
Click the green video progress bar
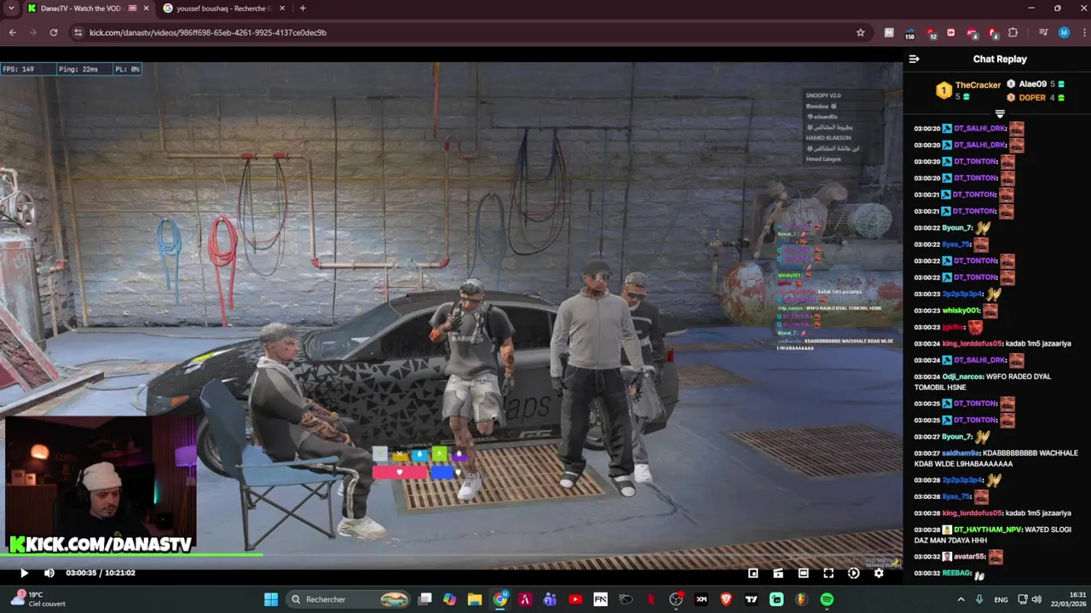click(132, 555)
